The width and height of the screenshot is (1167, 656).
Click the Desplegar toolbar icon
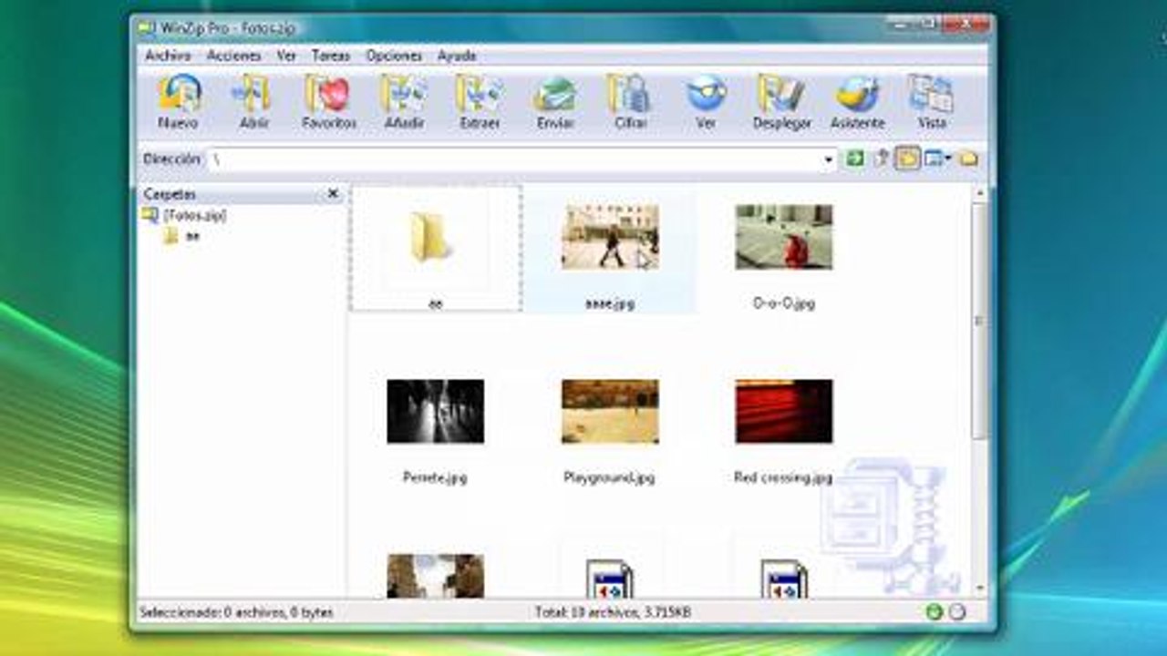click(x=781, y=102)
